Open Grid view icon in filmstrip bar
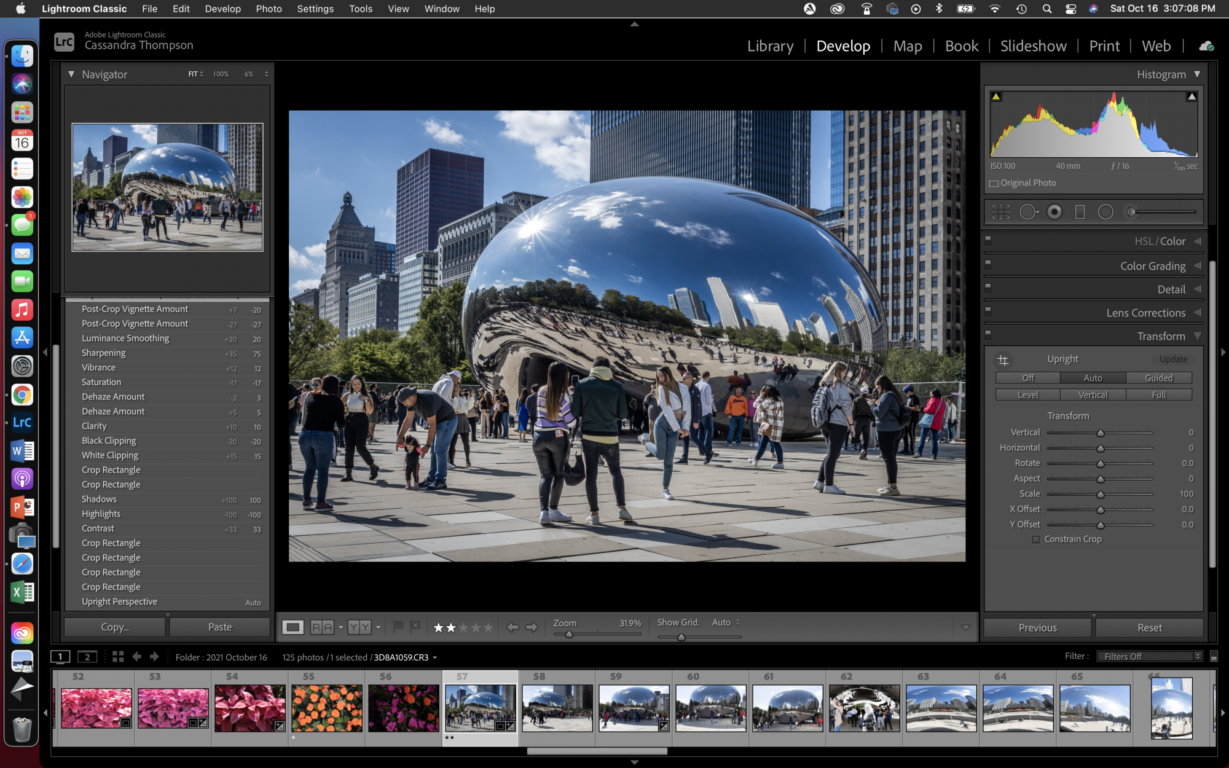Image resolution: width=1229 pixels, height=768 pixels. click(x=118, y=657)
